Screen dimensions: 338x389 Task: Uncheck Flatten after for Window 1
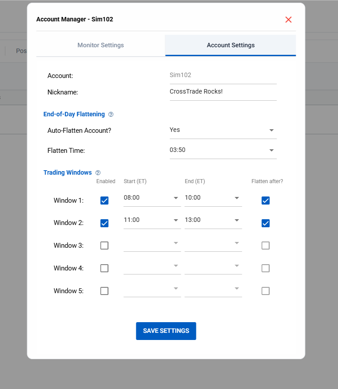tap(265, 201)
